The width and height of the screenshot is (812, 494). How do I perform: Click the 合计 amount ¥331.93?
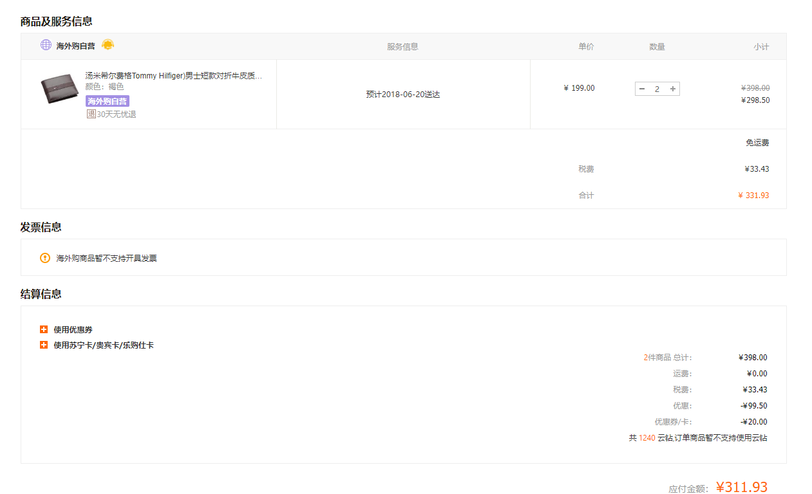click(753, 195)
